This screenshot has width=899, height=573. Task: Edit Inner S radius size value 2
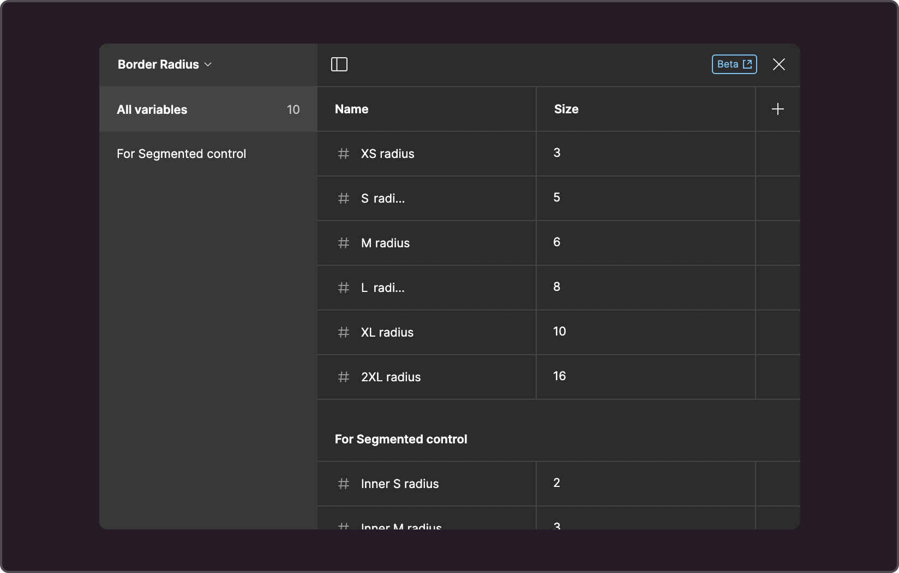click(x=646, y=484)
